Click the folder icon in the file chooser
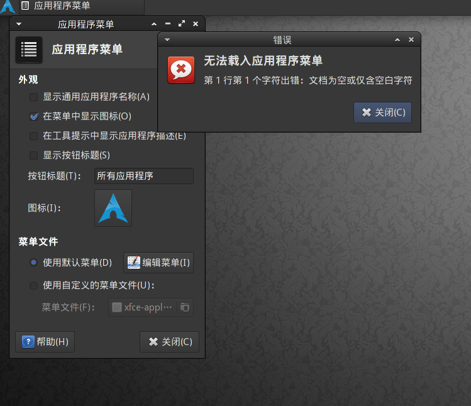Image resolution: width=471 pixels, height=406 pixels. pos(185,307)
